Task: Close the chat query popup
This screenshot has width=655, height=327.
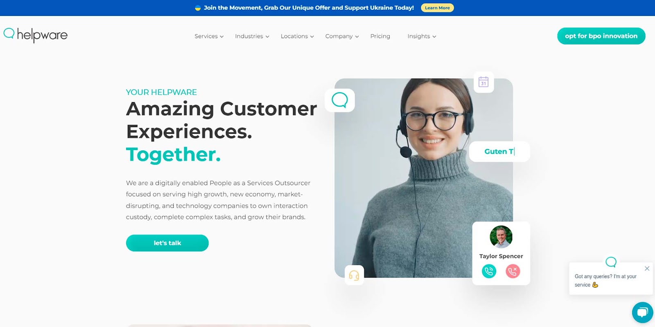Action: 647,269
